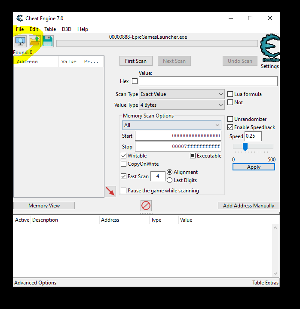Click the 00000888-EpicGamesLauncher.exe process label
The width and height of the screenshot is (300, 309).
[148, 37]
